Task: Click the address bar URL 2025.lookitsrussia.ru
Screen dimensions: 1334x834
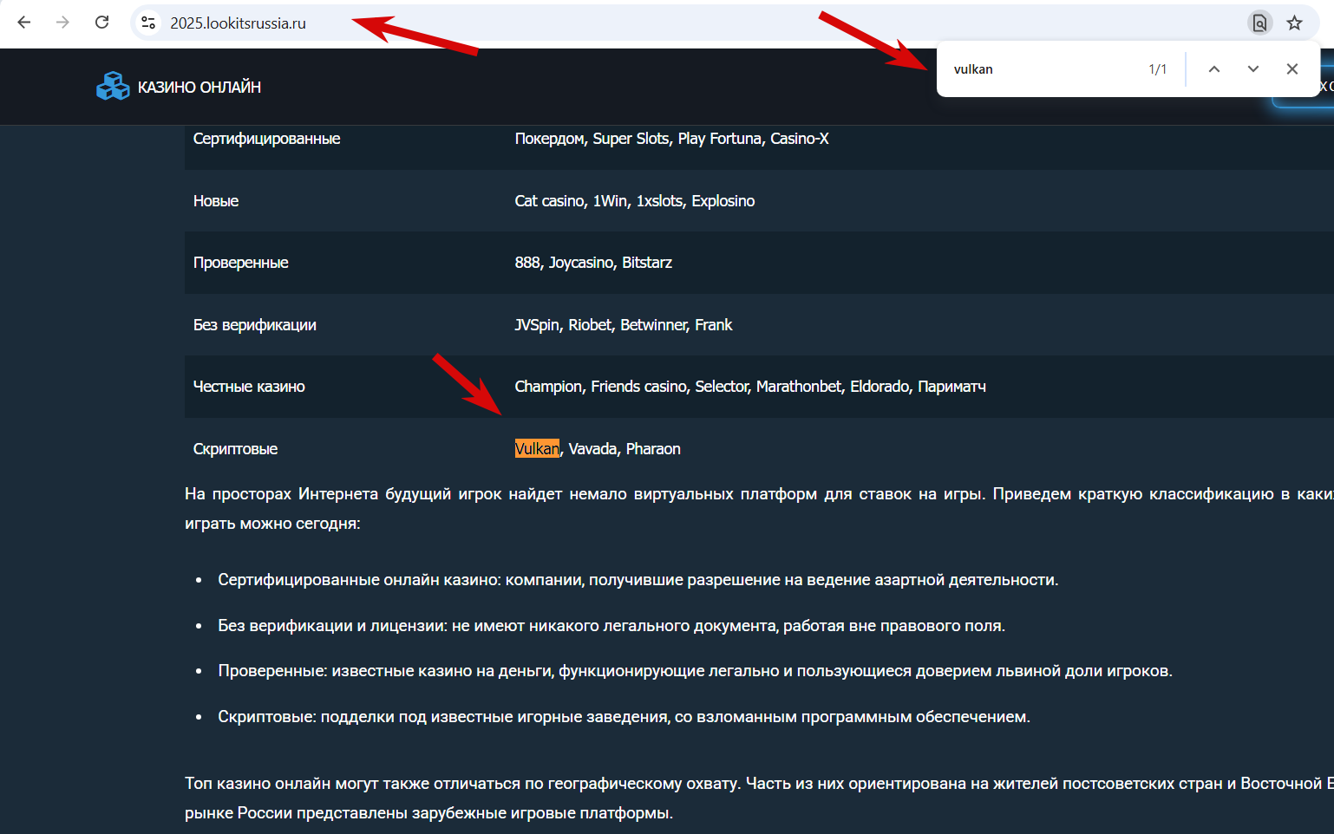Action: click(238, 23)
